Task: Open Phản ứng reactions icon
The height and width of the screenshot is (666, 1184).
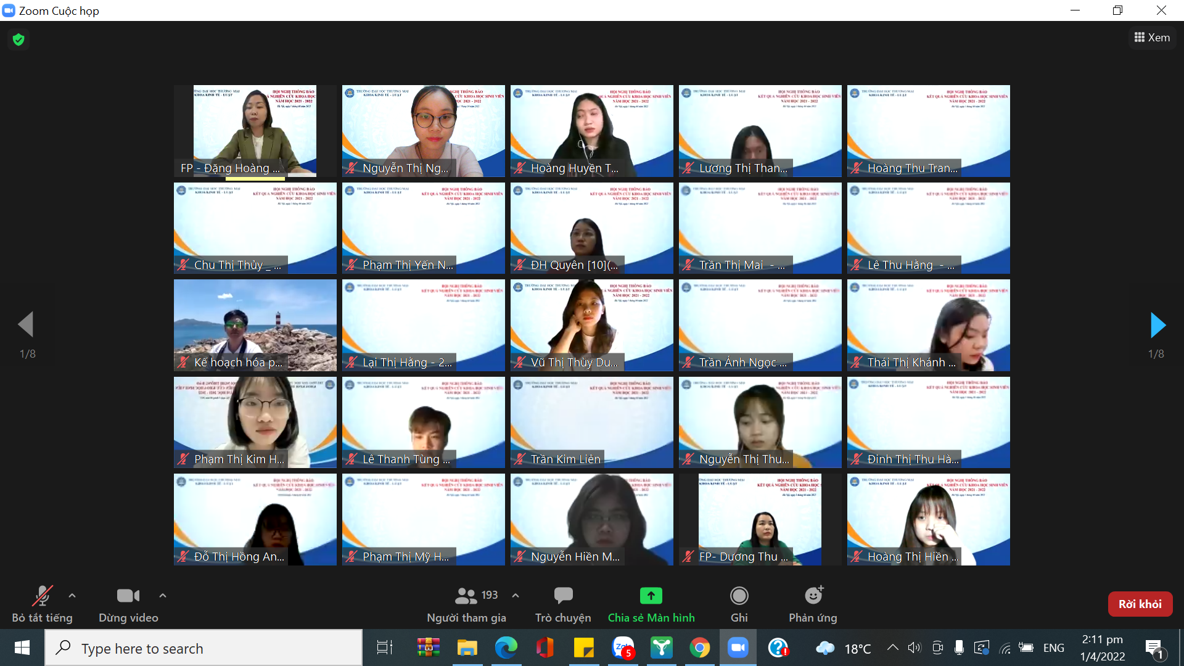Action: (813, 596)
